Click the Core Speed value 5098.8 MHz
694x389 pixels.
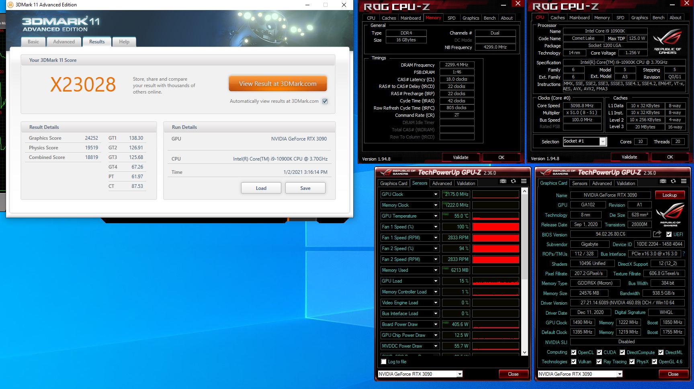click(582, 106)
